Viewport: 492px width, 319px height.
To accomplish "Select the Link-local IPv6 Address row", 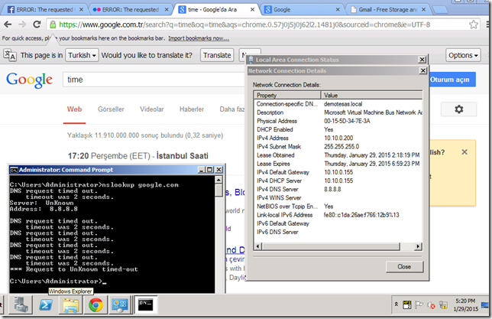I will click(338, 215).
